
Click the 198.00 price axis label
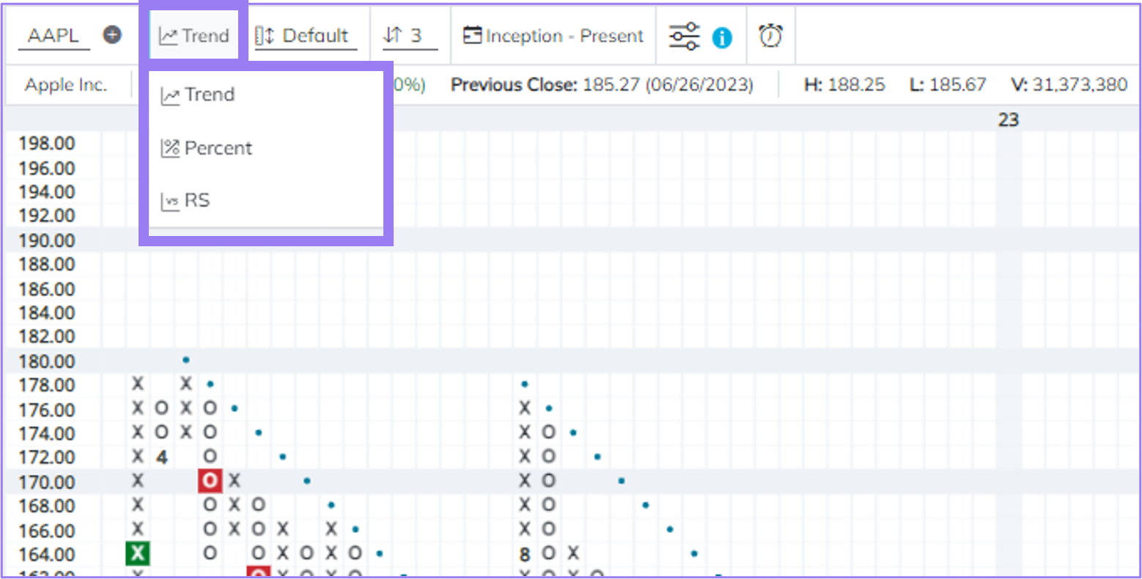click(x=47, y=144)
